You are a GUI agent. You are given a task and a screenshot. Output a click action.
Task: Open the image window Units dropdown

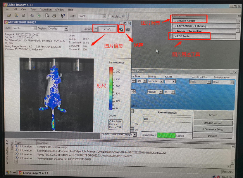click(35, 28)
